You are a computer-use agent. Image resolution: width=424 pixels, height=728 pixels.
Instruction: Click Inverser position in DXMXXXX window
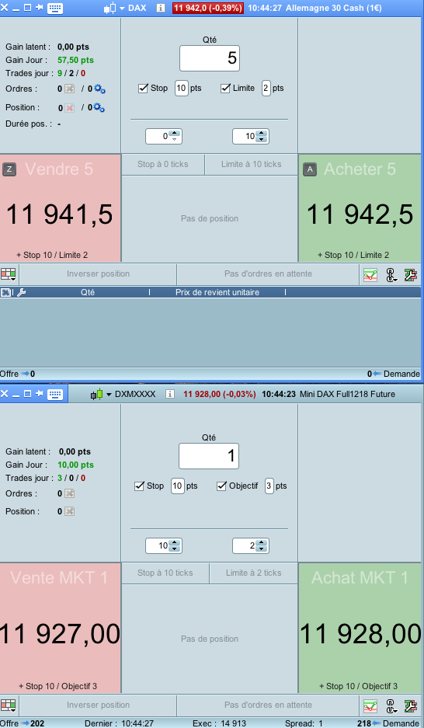click(98, 705)
